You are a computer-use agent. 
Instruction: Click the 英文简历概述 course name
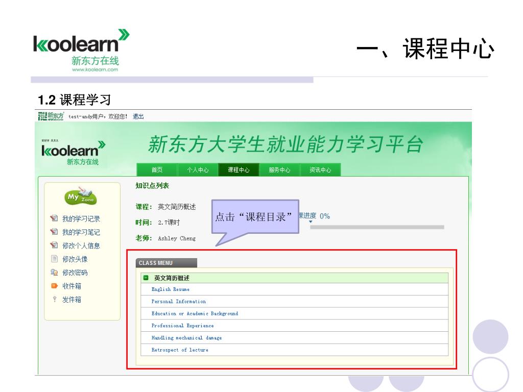point(177,207)
